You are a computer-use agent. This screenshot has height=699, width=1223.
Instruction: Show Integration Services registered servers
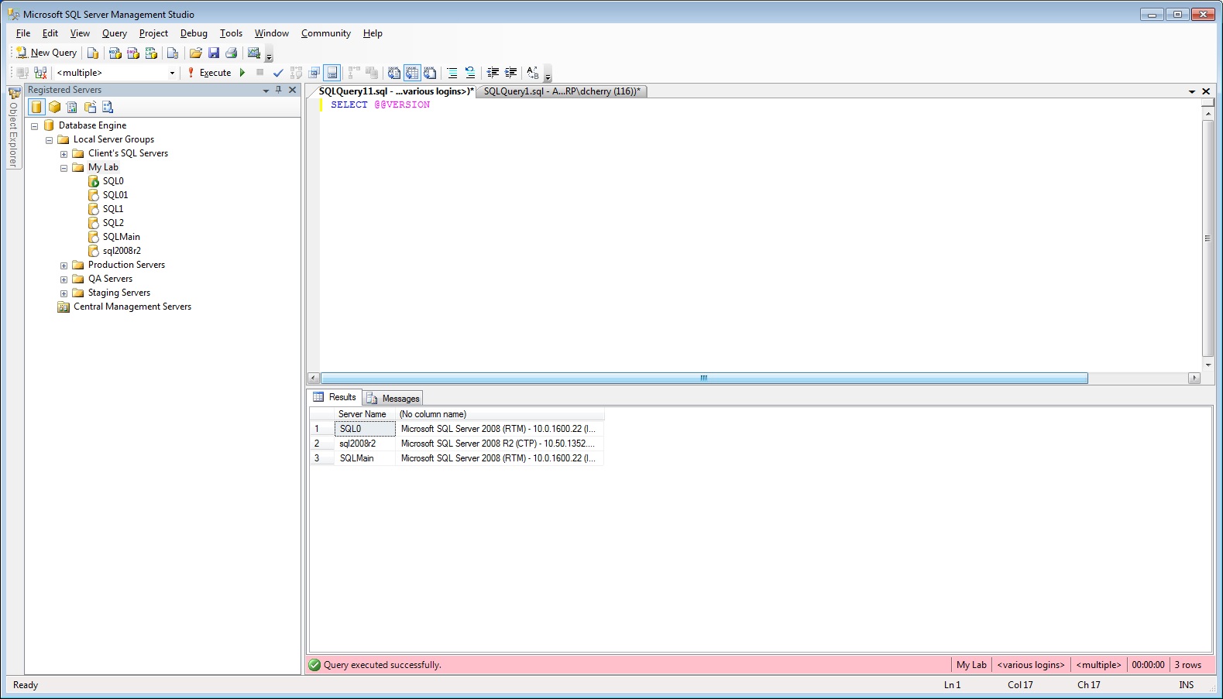[108, 107]
